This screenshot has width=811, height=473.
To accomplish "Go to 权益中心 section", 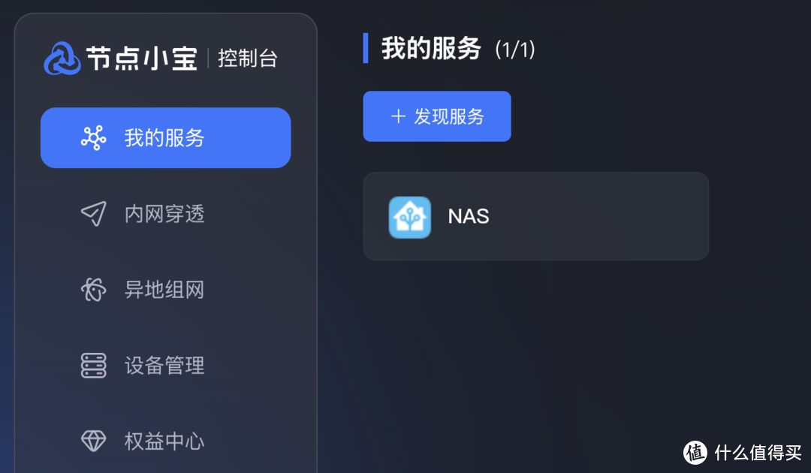I will tap(164, 441).
